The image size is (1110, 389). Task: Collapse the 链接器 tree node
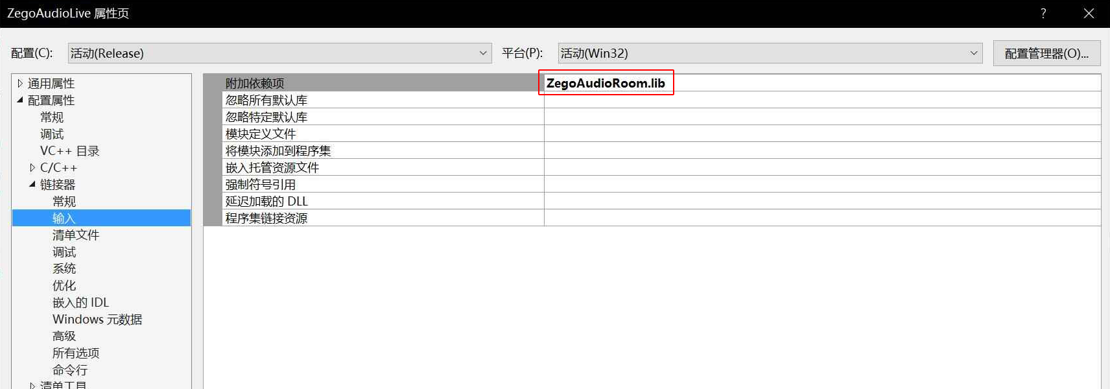pos(32,184)
